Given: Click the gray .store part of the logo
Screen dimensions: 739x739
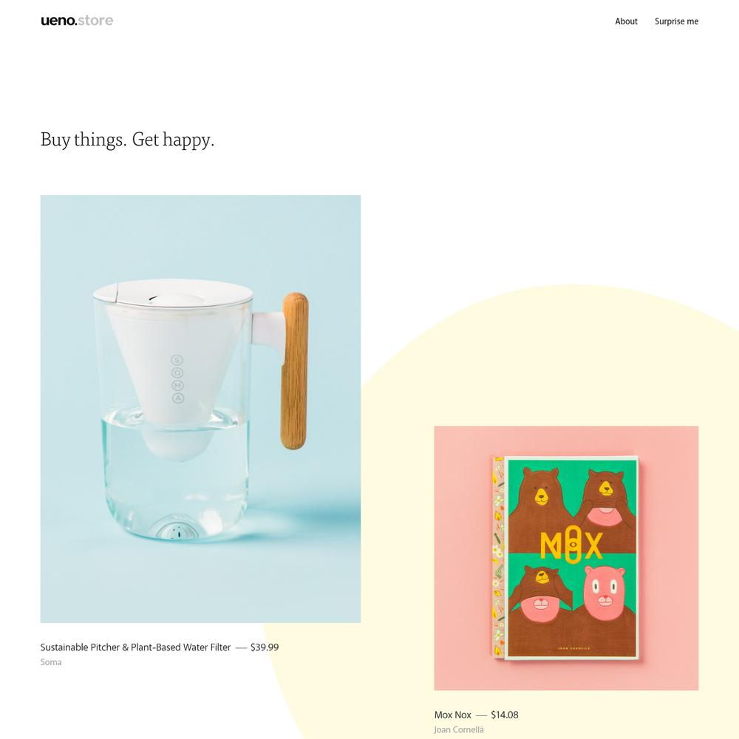Looking at the screenshot, I should click(x=95, y=21).
